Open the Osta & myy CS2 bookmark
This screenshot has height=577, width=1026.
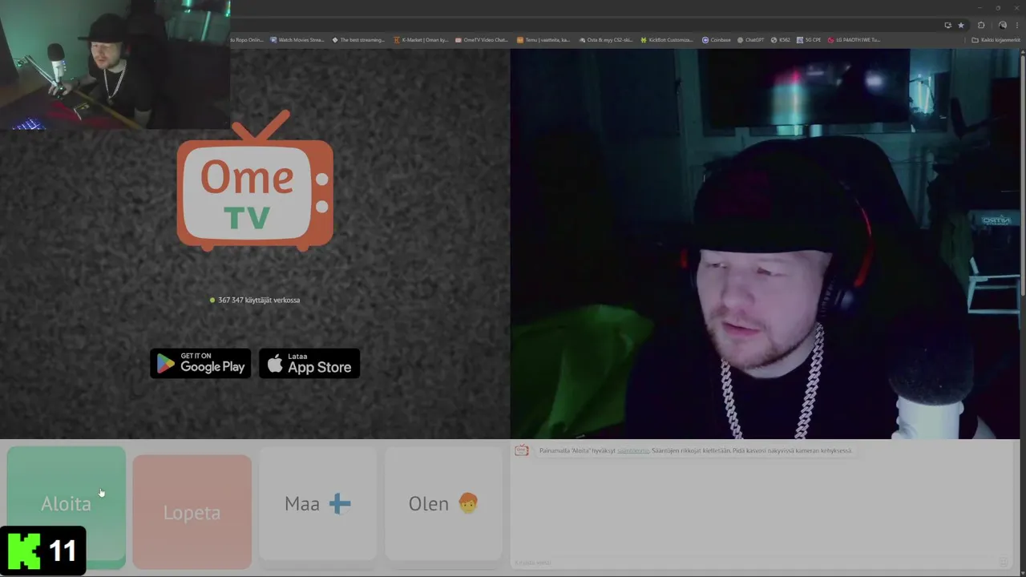coord(605,40)
